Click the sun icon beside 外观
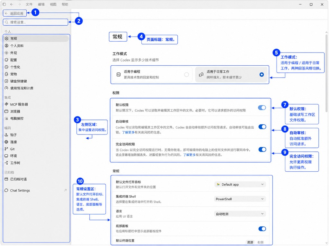The height and width of the screenshot is (246, 329). [x=6, y=53]
